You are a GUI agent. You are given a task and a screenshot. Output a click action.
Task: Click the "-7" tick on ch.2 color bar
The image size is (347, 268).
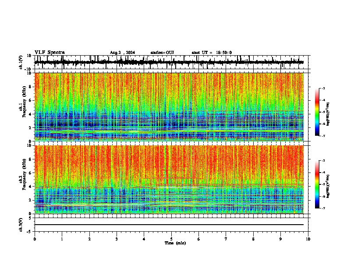click(323, 208)
